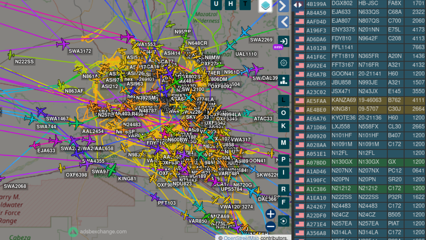Select the N222SS aircraft icon
The width and height of the screenshot is (426, 240).
click(11, 54)
